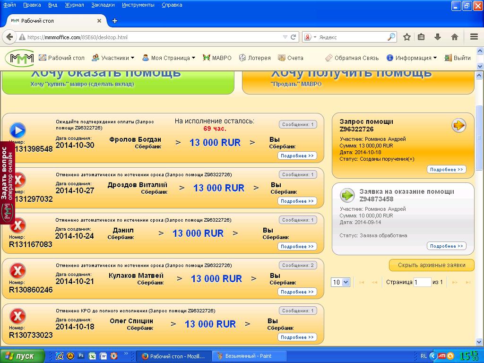Image resolution: width=484 pixels, height=363 pixels.
Task: Open the bookmarks list icon
Action: [x=421, y=37]
